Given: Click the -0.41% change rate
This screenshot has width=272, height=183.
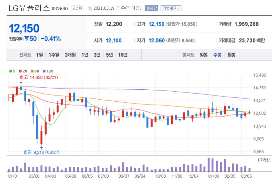Looking at the screenshot, I should pos(51,39).
